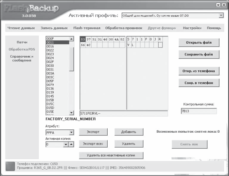
Task: Select ASCII cell R
Action: click(160, 39)
